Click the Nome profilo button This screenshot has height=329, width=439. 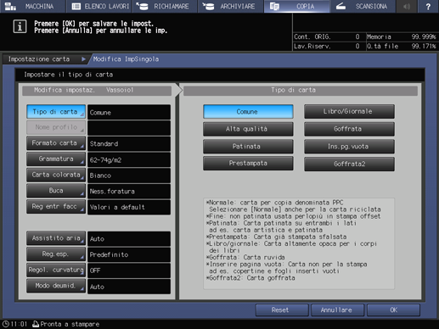point(56,127)
